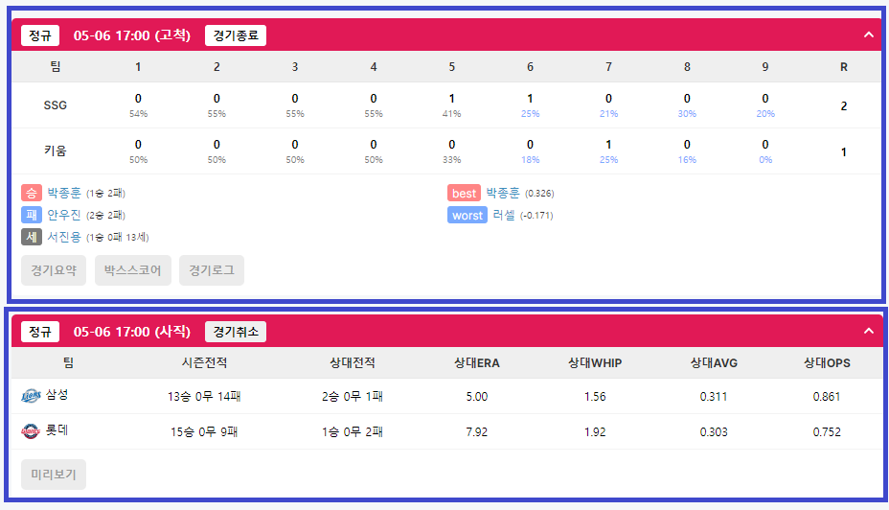The width and height of the screenshot is (889, 510).
Task: Click the Samsung Lions team logo
Action: point(31,396)
